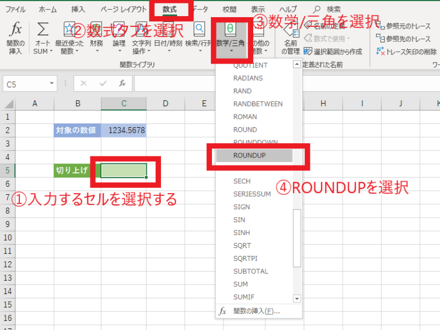Click Trace Precedents (参照元のトレース)
440x330 pixels.
[x=403, y=26]
